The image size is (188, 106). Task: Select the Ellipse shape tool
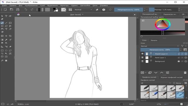(2, 26)
